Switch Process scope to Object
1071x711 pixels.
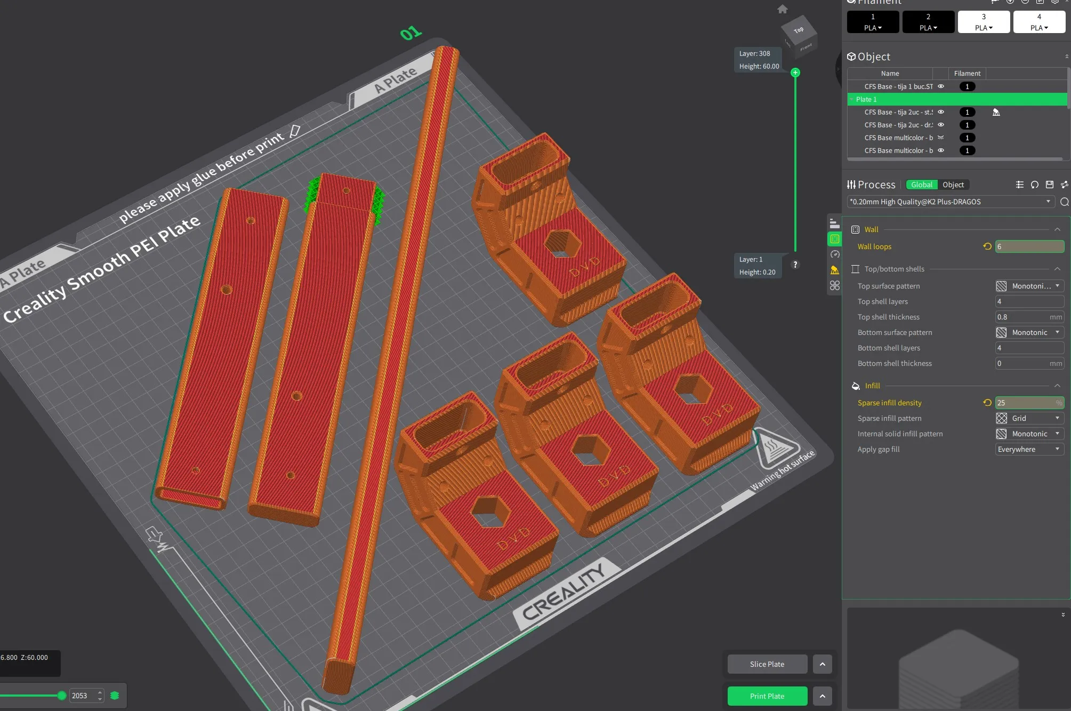pyautogui.click(x=953, y=185)
